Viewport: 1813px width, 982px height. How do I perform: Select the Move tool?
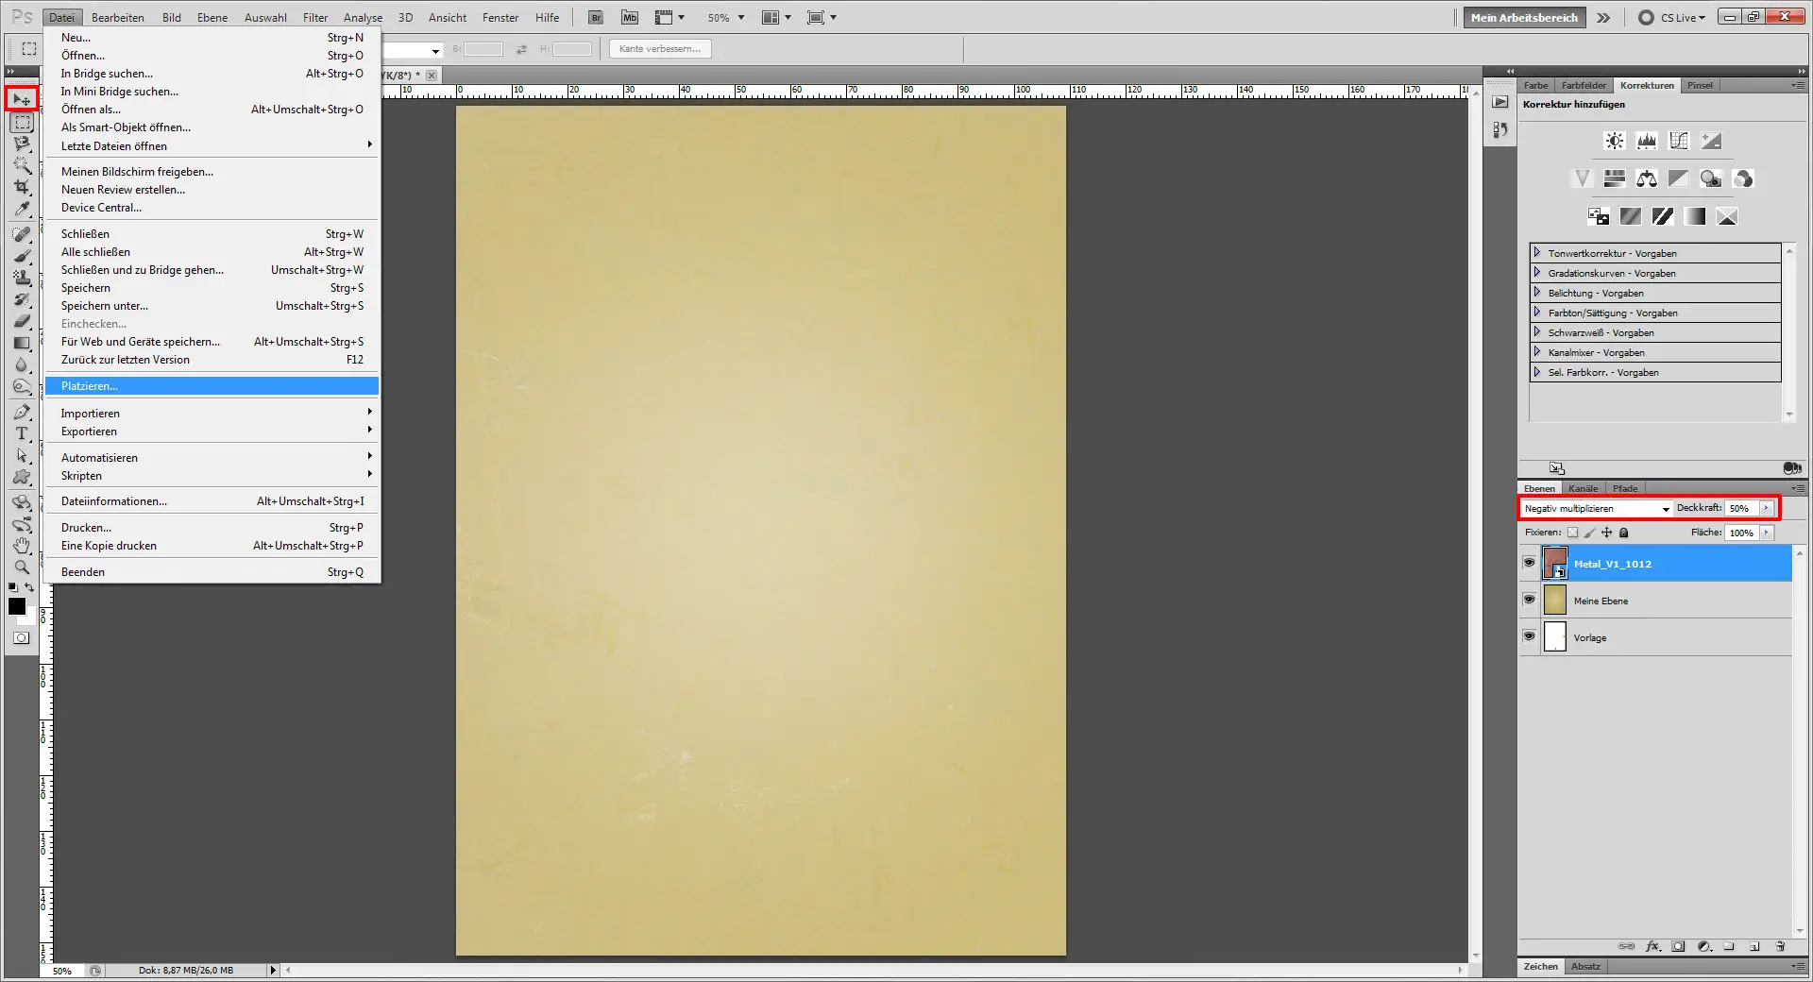[x=22, y=99]
